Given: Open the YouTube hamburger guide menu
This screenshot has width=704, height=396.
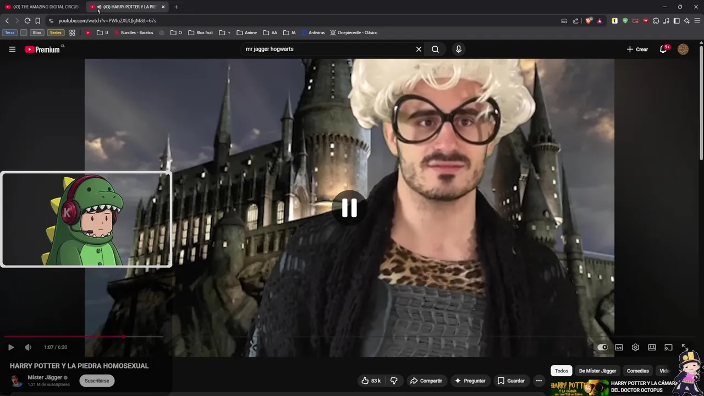Looking at the screenshot, I should (12, 49).
